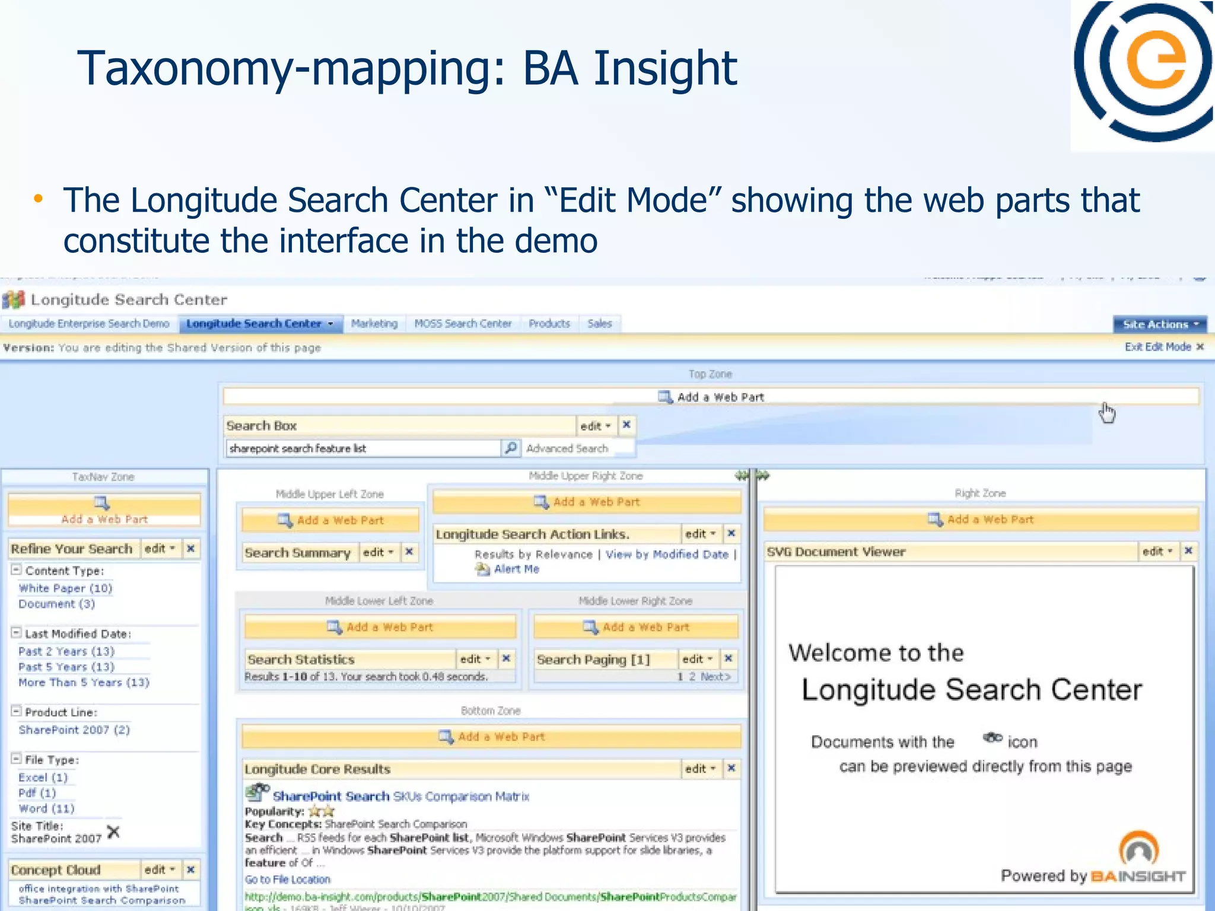Viewport: 1215px width, 911px height.
Task: Close the Search Paging web part
Action: (x=729, y=658)
